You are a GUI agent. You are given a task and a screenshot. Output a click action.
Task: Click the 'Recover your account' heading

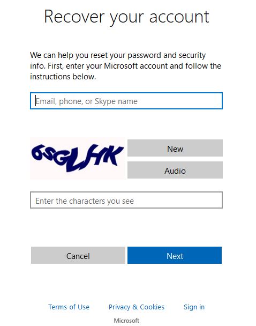click(x=126, y=17)
